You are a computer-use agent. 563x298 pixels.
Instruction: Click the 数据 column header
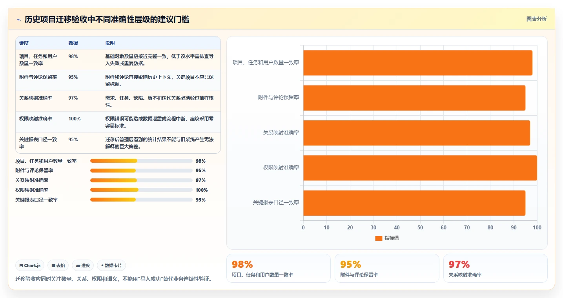point(73,43)
